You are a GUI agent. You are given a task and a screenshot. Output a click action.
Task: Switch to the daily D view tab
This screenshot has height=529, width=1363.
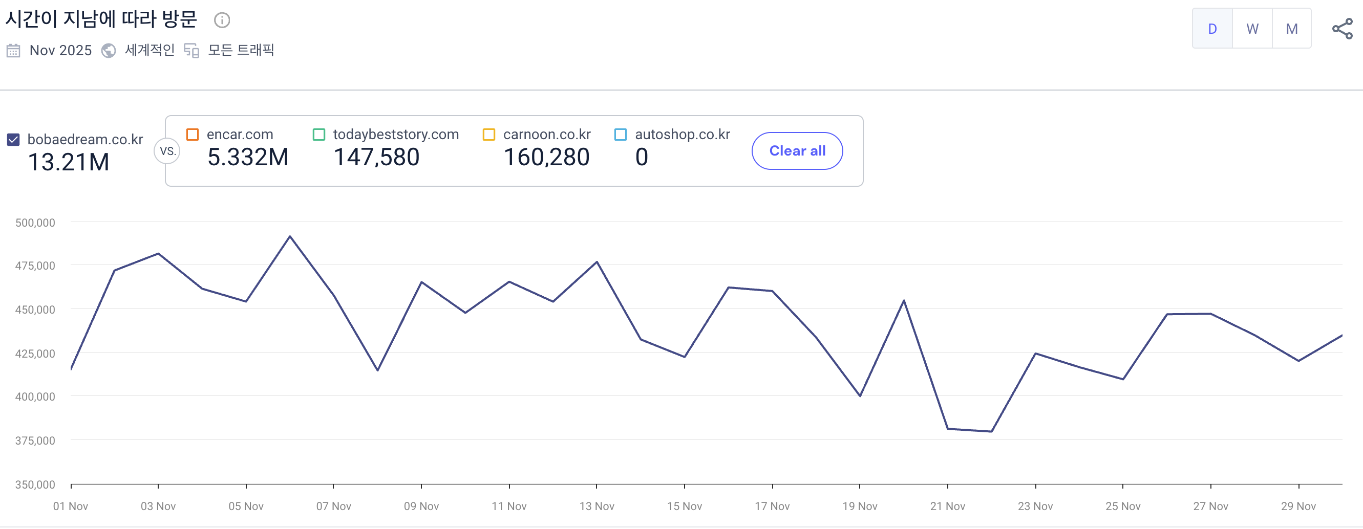click(x=1212, y=29)
